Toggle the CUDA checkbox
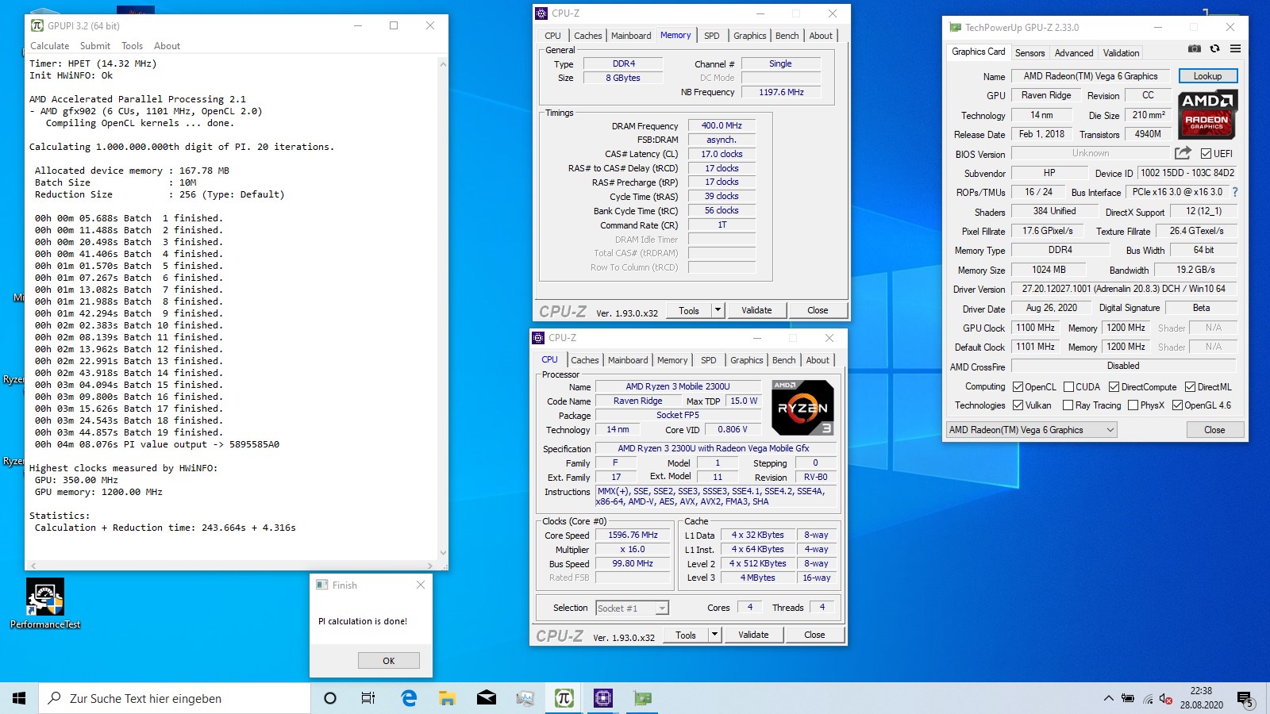Image resolution: width=1270 pixels, height=714 pixels. (1068, 386)
